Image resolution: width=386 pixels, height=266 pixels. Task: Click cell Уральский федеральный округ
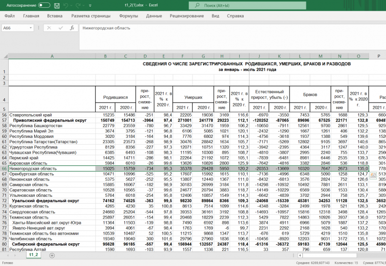(52, 201)
